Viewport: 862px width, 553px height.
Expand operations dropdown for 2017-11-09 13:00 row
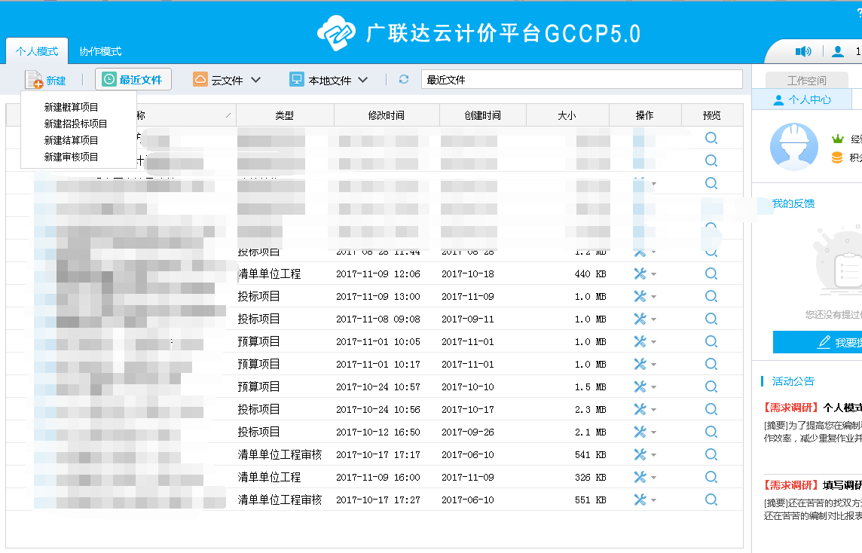(653, 297)
